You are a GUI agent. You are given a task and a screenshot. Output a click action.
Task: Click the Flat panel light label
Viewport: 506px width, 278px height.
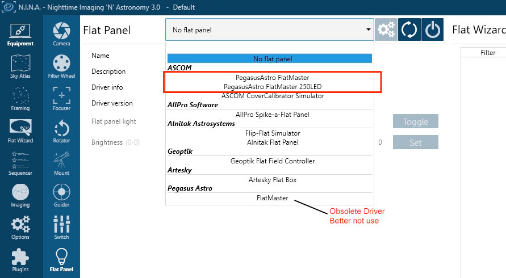tap(114, 121)
